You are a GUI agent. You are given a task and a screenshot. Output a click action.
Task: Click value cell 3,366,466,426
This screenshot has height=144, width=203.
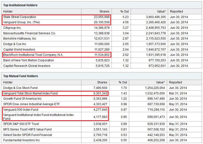156,22
